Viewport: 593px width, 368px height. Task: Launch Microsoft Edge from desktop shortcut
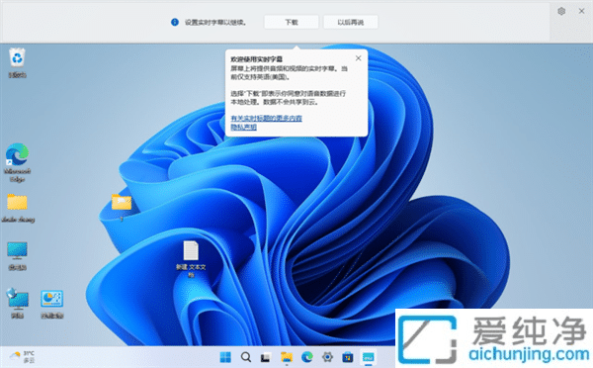pos(17,162)
